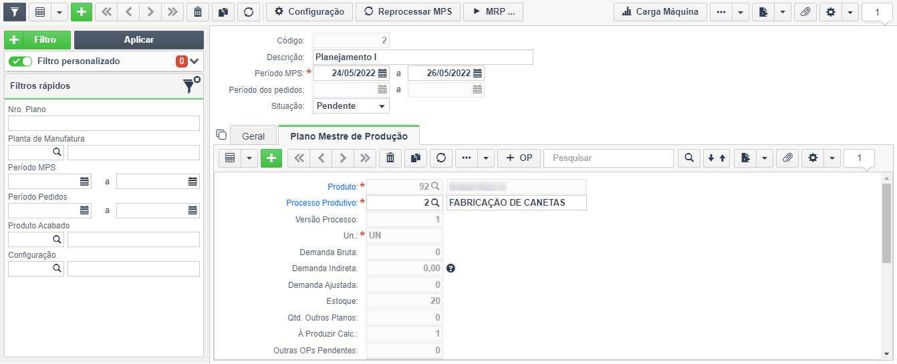Expand dropdown beside inner ellipsis button
Screen dimensions: 897x364
point(486,158)
